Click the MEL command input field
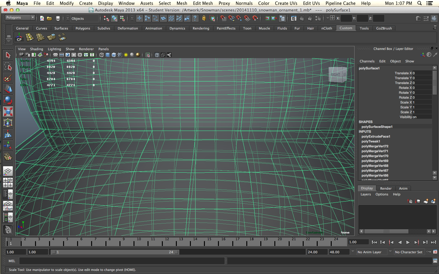The width and height of the screenshot is (439, 274). [122, 261]
